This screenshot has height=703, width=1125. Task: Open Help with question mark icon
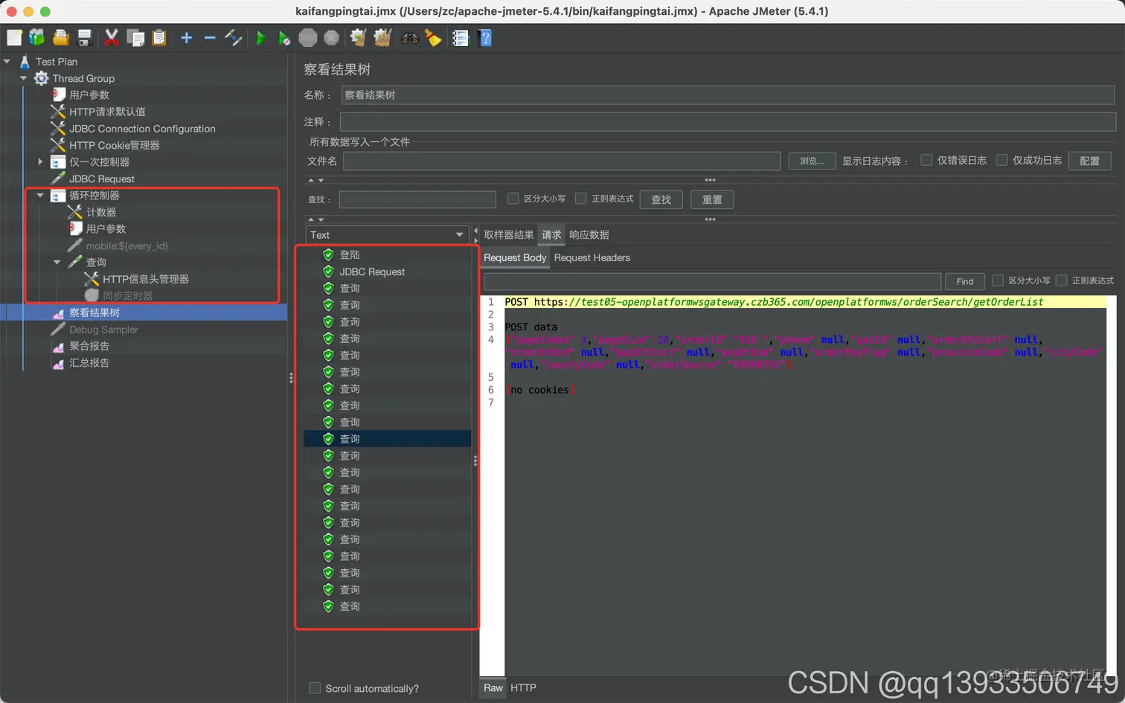tap(485, 37)
